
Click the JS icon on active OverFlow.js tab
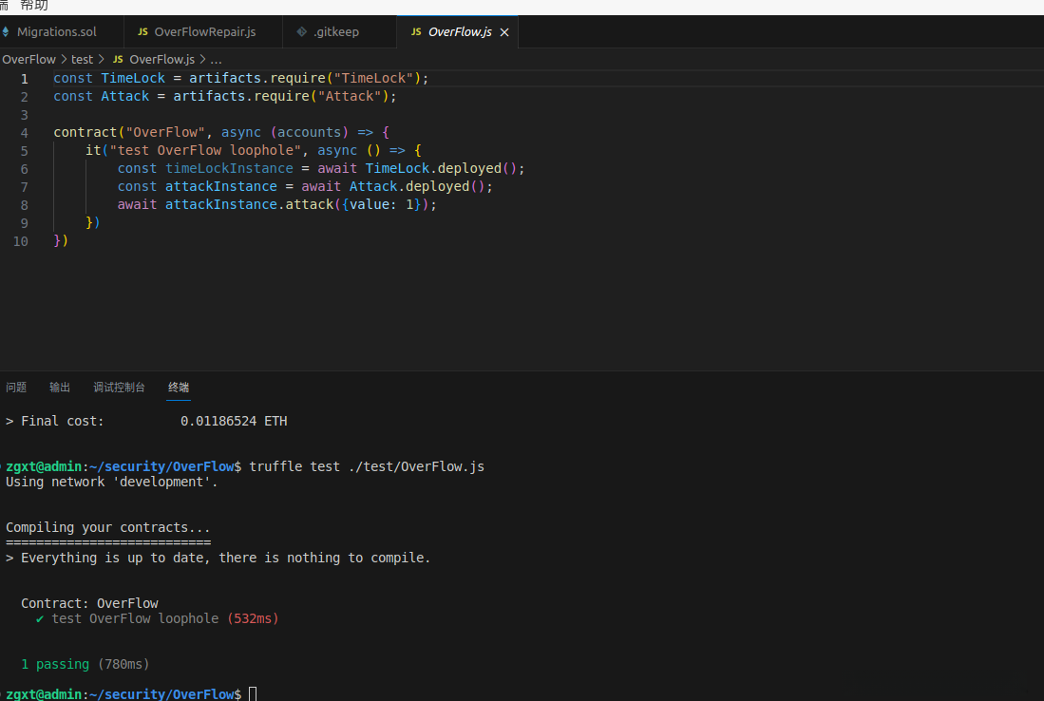pyautogui.click(x=416, y=32)
